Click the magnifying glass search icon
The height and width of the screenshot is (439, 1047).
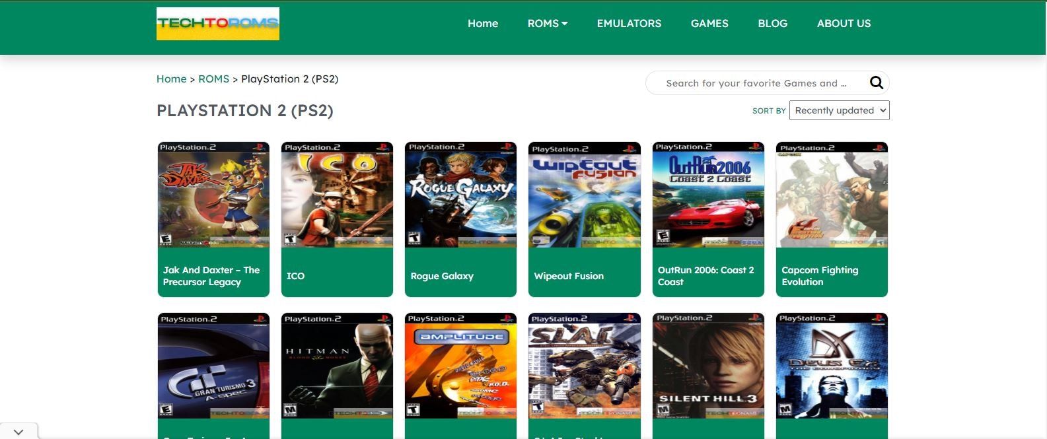[877, 83]
